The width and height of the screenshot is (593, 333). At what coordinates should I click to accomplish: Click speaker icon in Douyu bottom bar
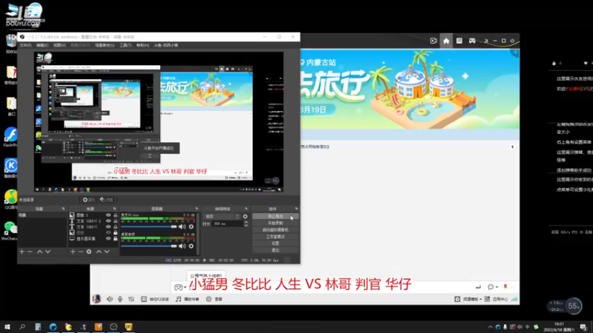coord(109,299)
